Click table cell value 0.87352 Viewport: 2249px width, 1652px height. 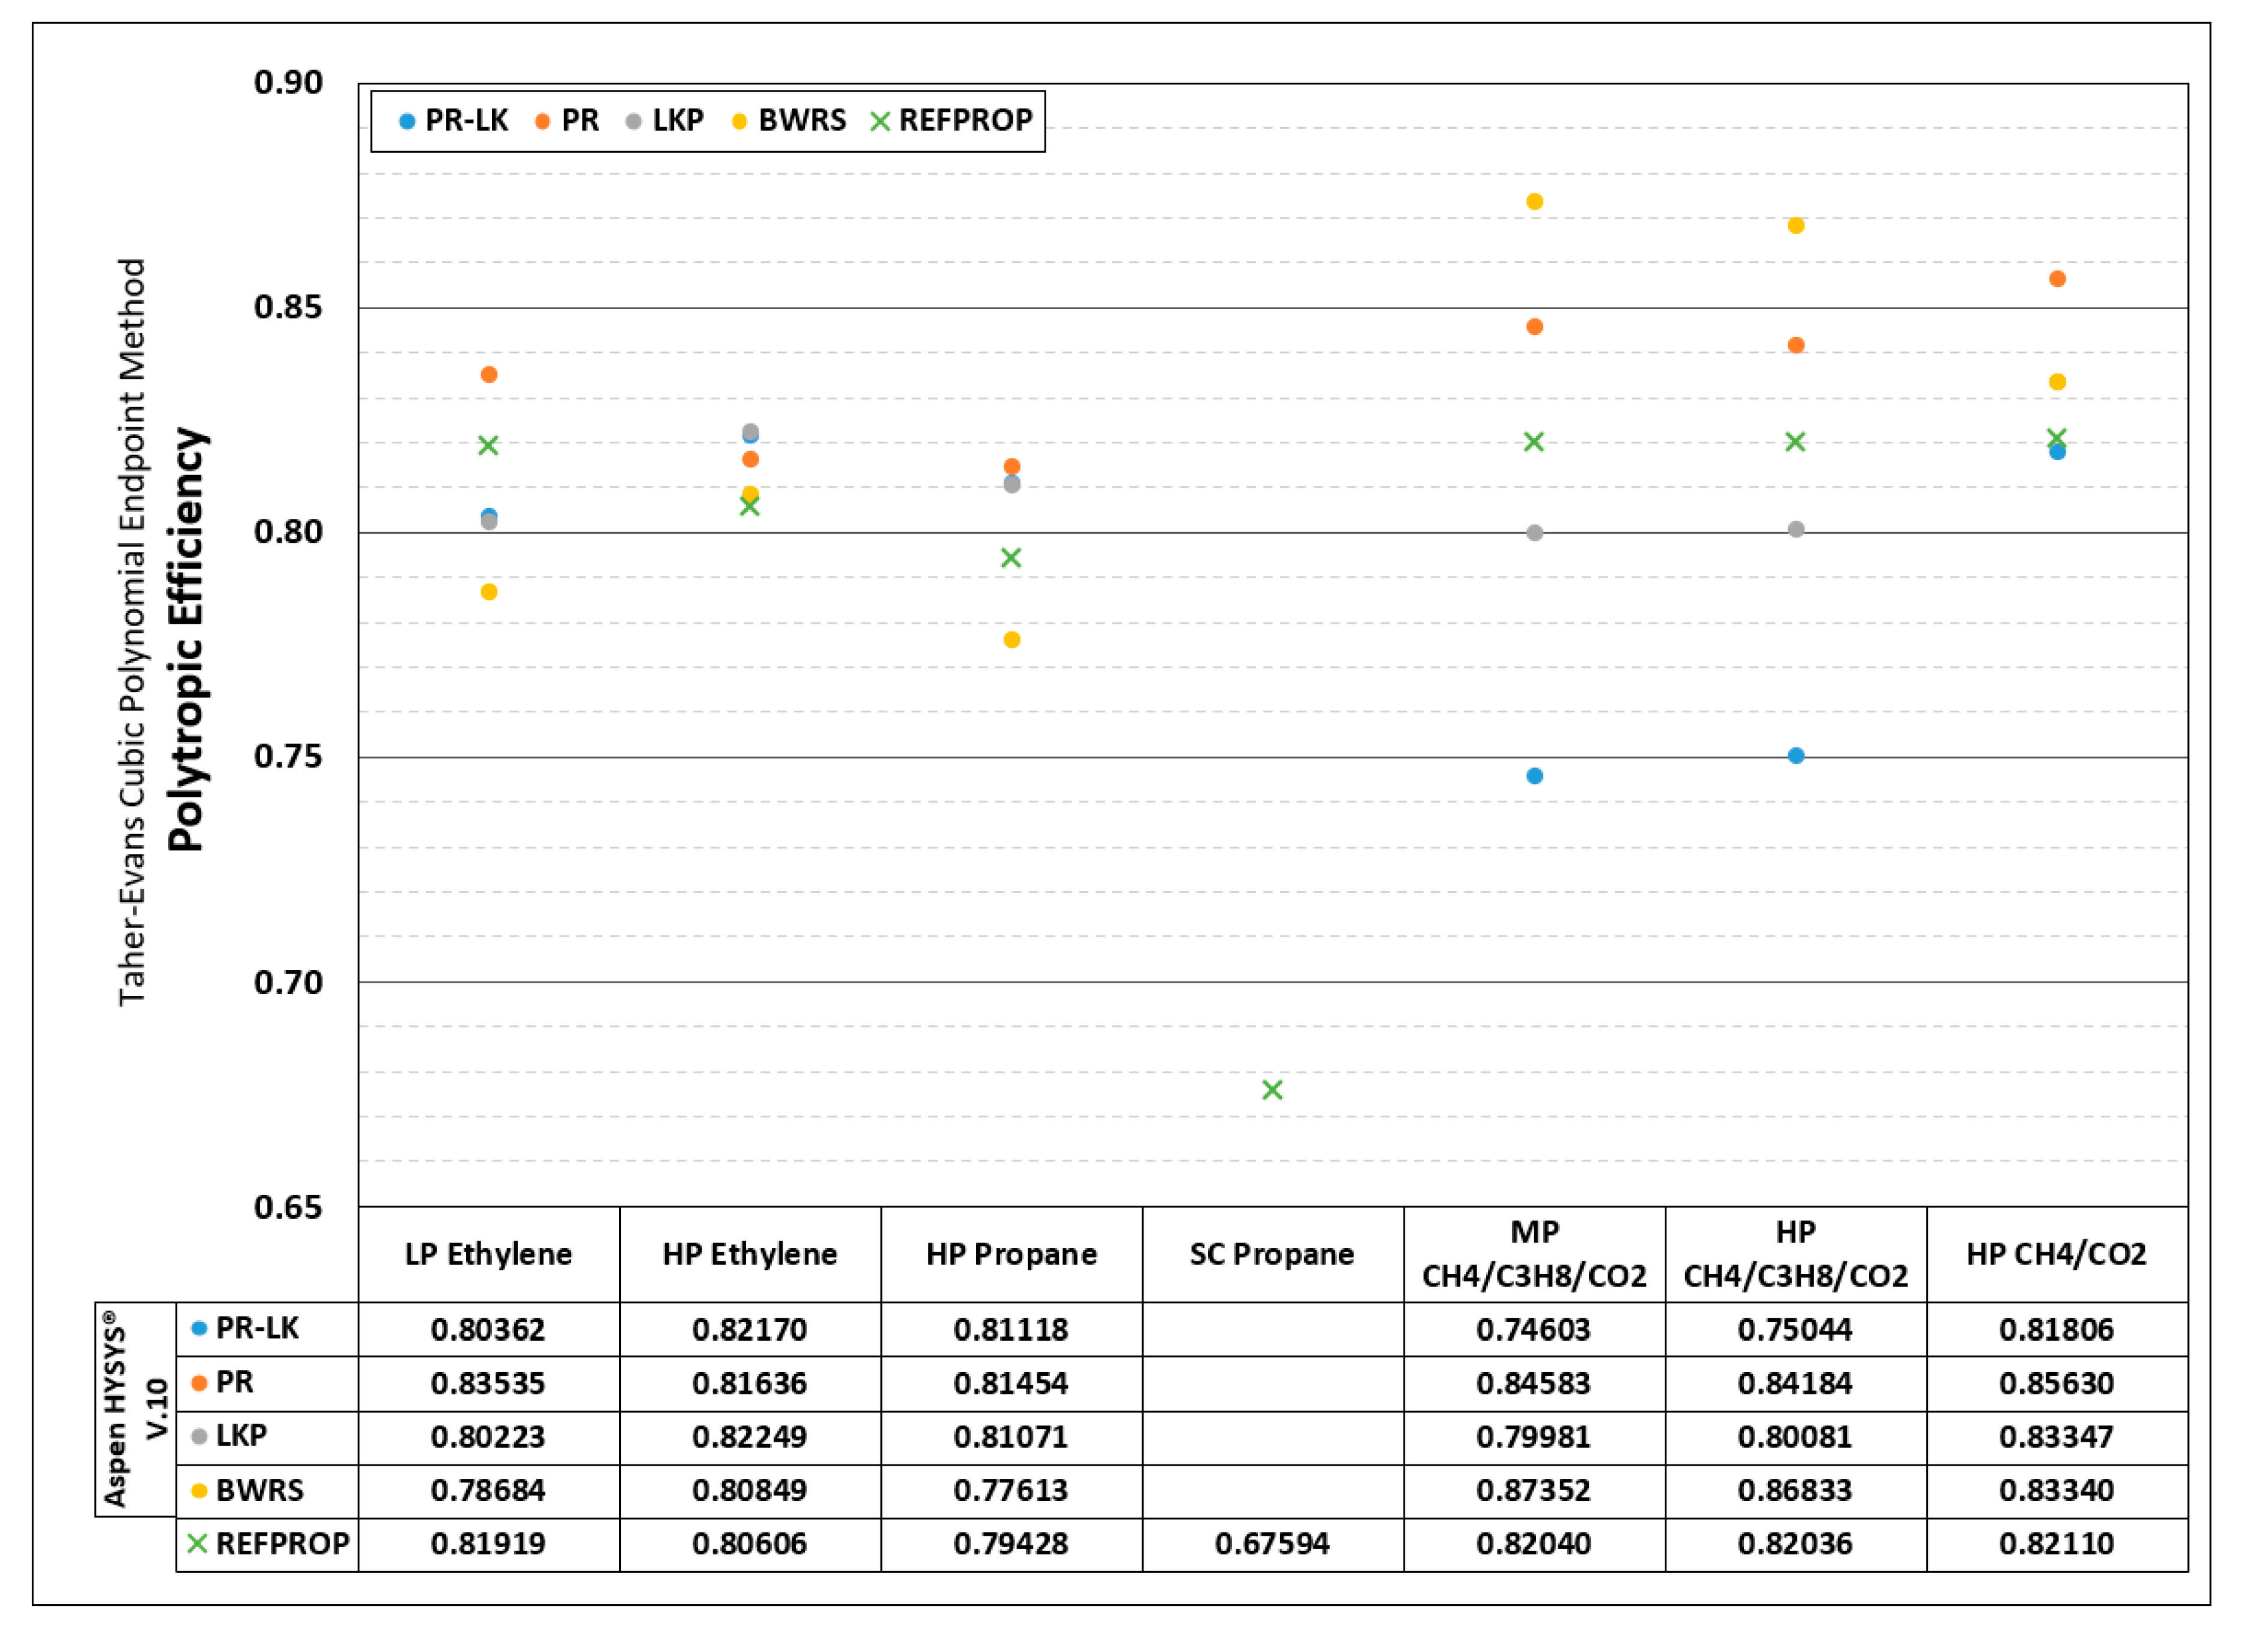1533,1490
